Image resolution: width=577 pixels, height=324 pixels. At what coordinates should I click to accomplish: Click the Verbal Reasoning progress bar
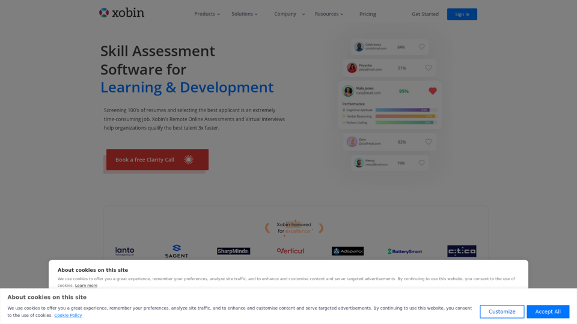(x=406, y=116)
